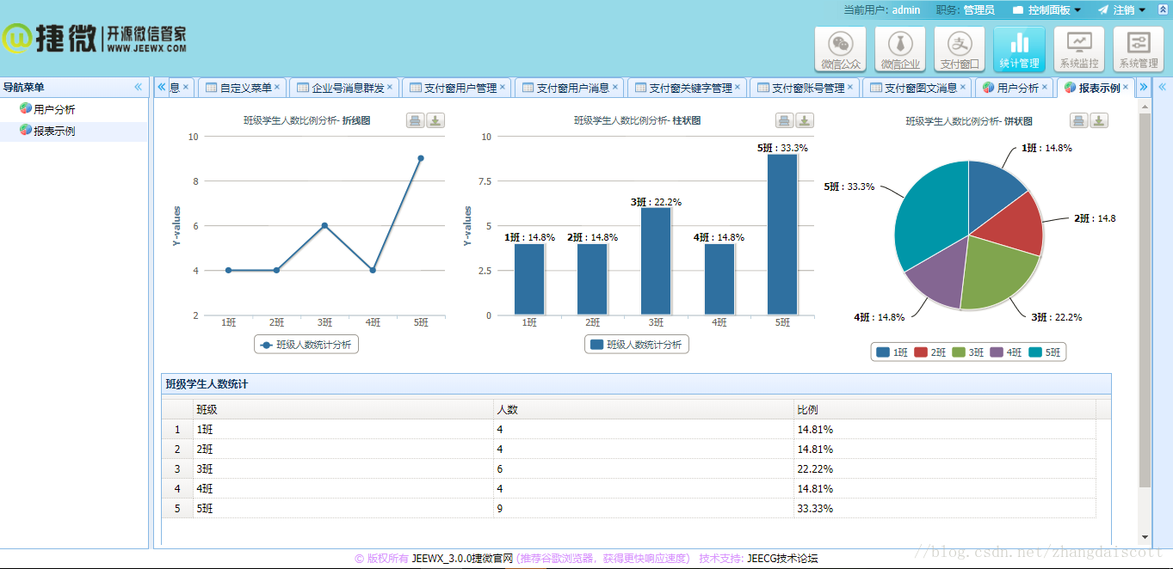Click the 22.22% ratio cell
Screen dimensions: 1173x569
[x=945, y=468]
